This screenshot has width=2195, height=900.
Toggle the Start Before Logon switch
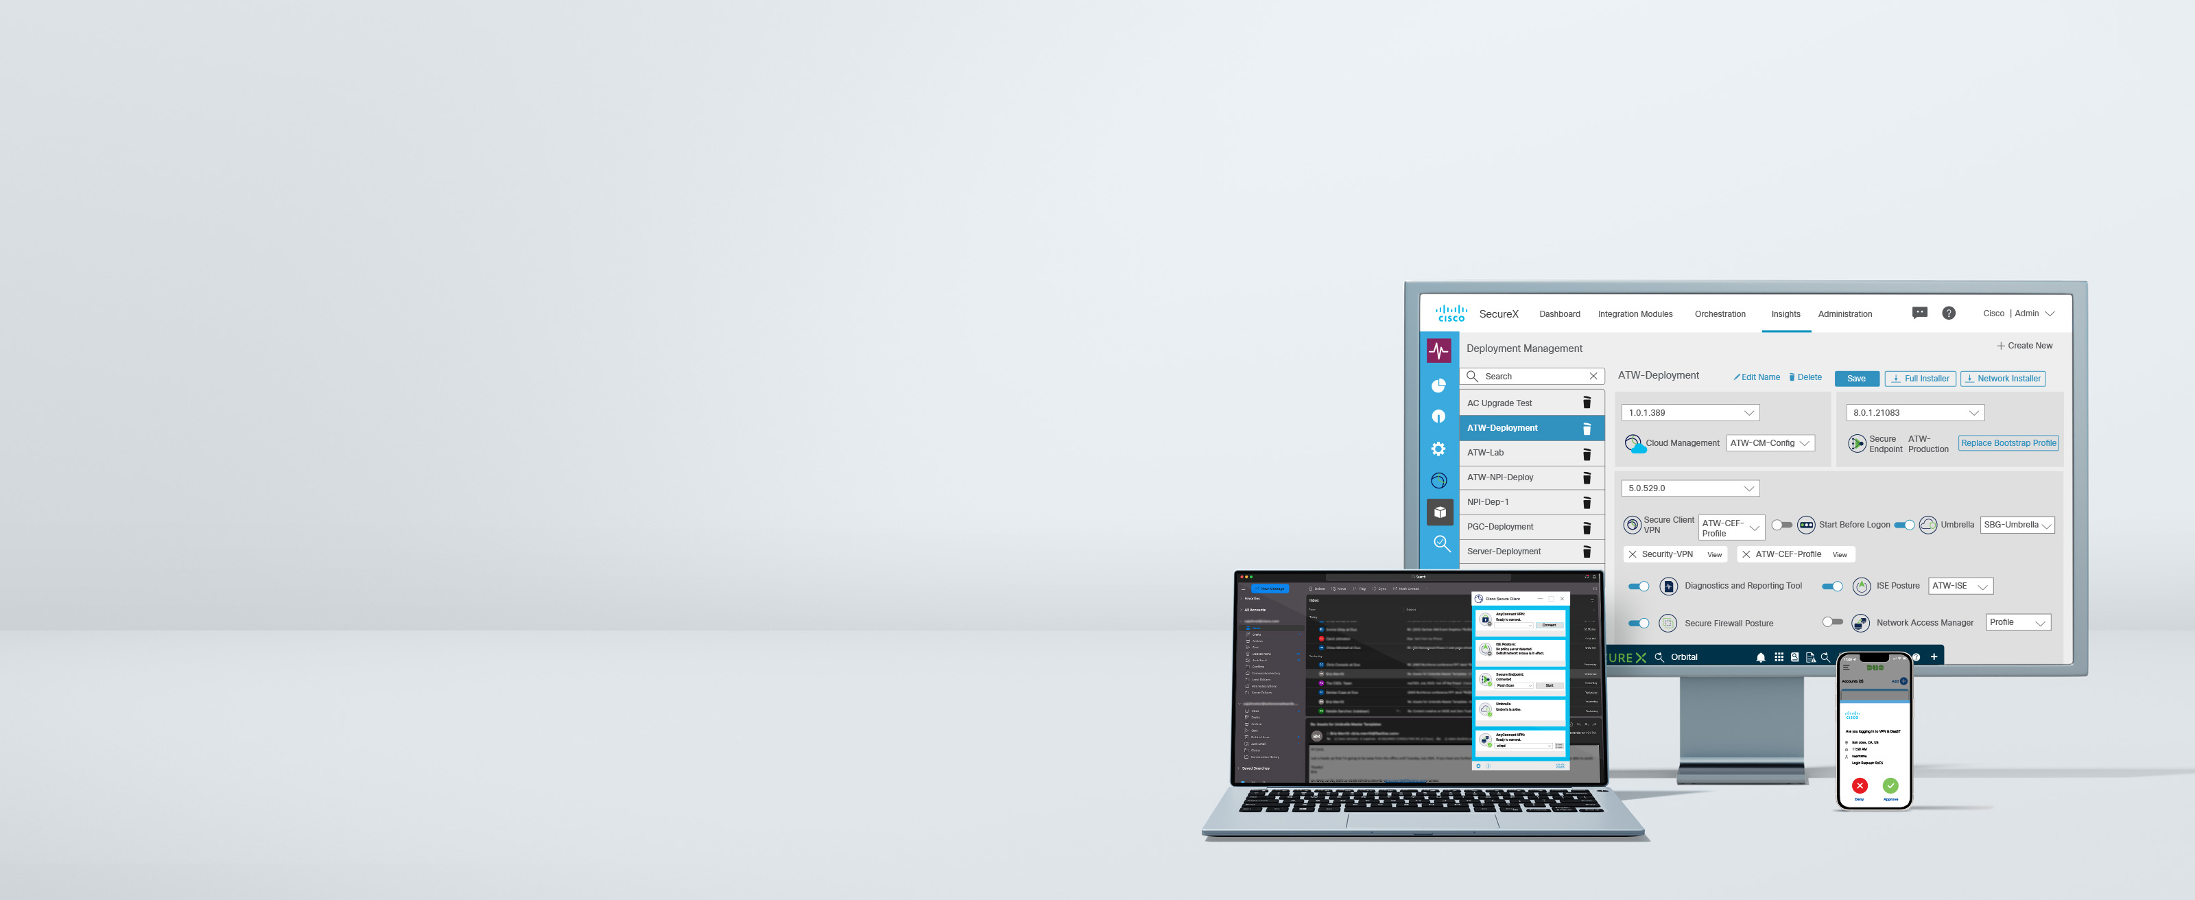[1908, 523]
